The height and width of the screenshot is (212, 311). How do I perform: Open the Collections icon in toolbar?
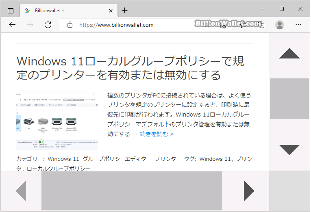coord(261,25)
